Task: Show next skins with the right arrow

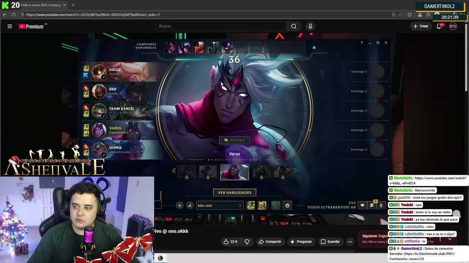Action: 295,171
